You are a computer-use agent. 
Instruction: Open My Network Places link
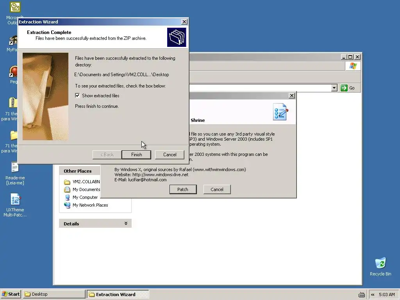point(86,205)
